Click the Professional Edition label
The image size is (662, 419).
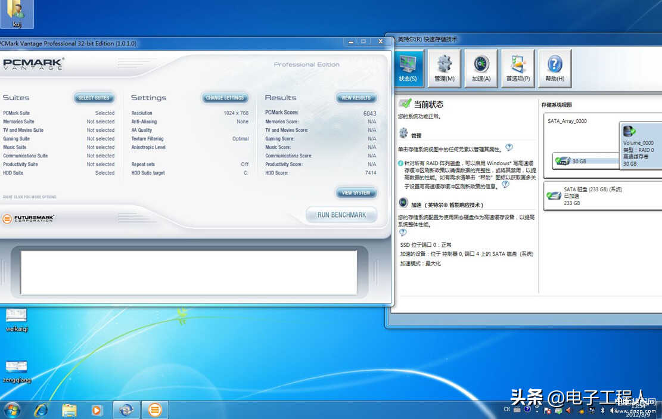(x=306, y=64)
